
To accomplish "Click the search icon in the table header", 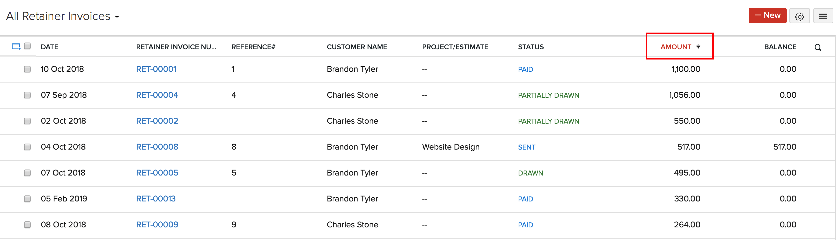I will 818,47.
